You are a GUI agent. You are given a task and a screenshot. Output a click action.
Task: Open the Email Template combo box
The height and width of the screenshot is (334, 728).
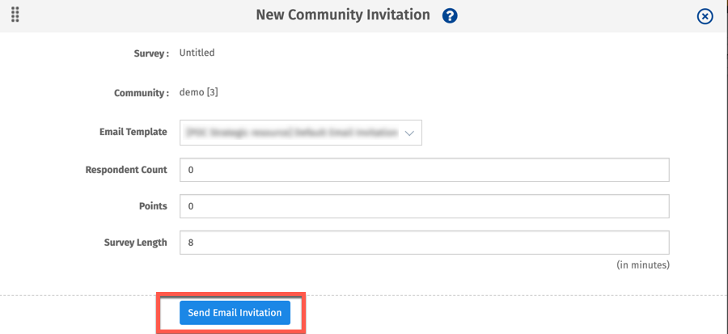[x=301, y=133]
